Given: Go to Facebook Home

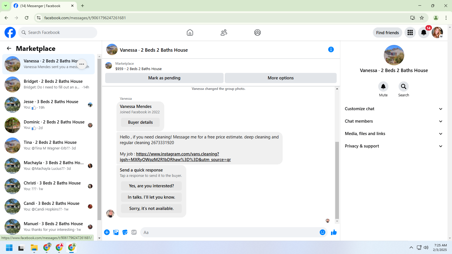Looking at the screenshot, I should (190, 32).
